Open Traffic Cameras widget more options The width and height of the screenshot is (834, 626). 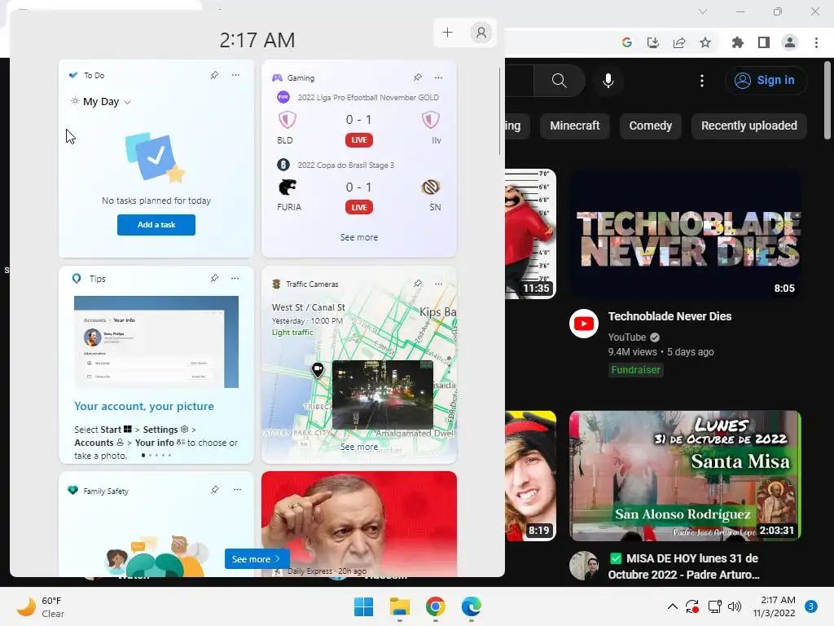pyautogui.click(x=438, y=284)
